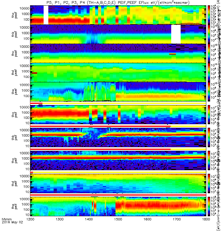The image size is (221, 236).
Task: Select the color bar beside tha peif panel
Action: (x=209, y=114)
